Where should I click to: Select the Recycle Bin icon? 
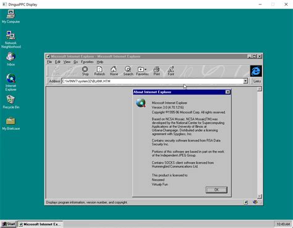pyautogui.click(x=11, y=102)
